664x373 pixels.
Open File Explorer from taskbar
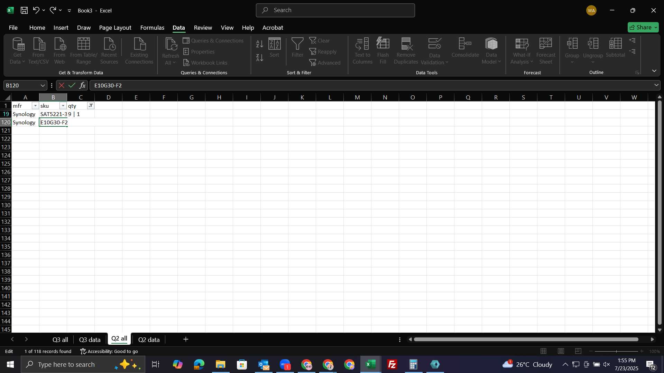[221, 364]
